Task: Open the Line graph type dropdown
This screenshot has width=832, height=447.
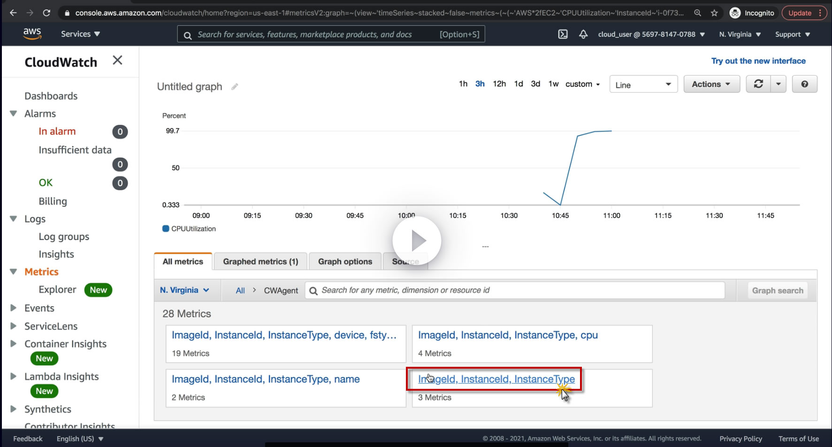Action: 643,84
